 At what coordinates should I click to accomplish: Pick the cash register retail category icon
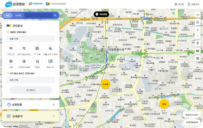coord(37,48)
